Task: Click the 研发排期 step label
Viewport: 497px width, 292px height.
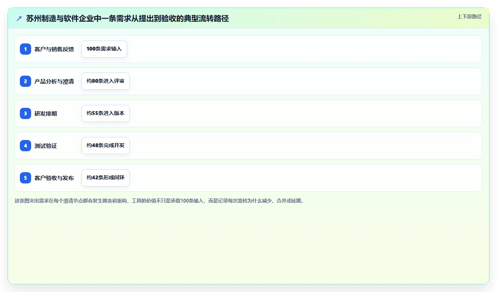Action: tap(46, 113)
